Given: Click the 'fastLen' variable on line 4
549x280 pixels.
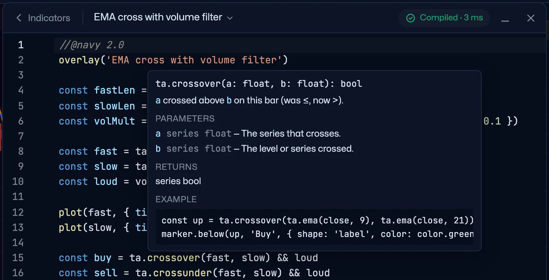Looking at the screenshot, I should [x=115, y=90].
